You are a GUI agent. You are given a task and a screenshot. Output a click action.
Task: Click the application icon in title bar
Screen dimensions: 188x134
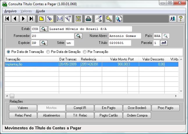click(x=5, y=4)
